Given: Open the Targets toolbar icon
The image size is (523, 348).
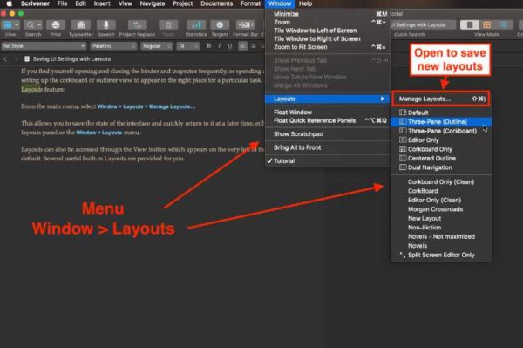Looking at the screenshot, I should (x=220, y=25).
